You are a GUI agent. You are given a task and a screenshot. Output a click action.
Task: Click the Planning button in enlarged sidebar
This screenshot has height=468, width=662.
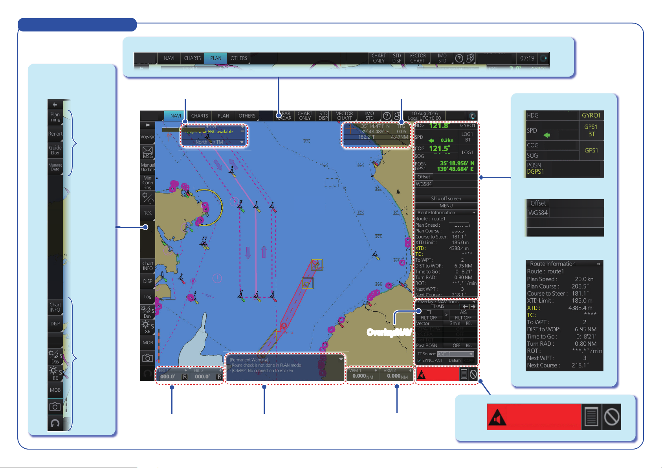click(55, 117)
